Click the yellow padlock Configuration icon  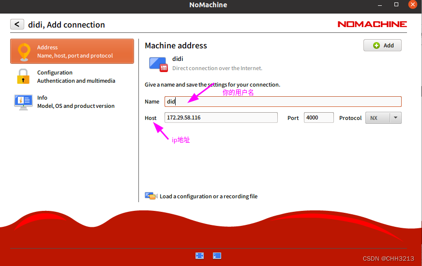(23, 76)
